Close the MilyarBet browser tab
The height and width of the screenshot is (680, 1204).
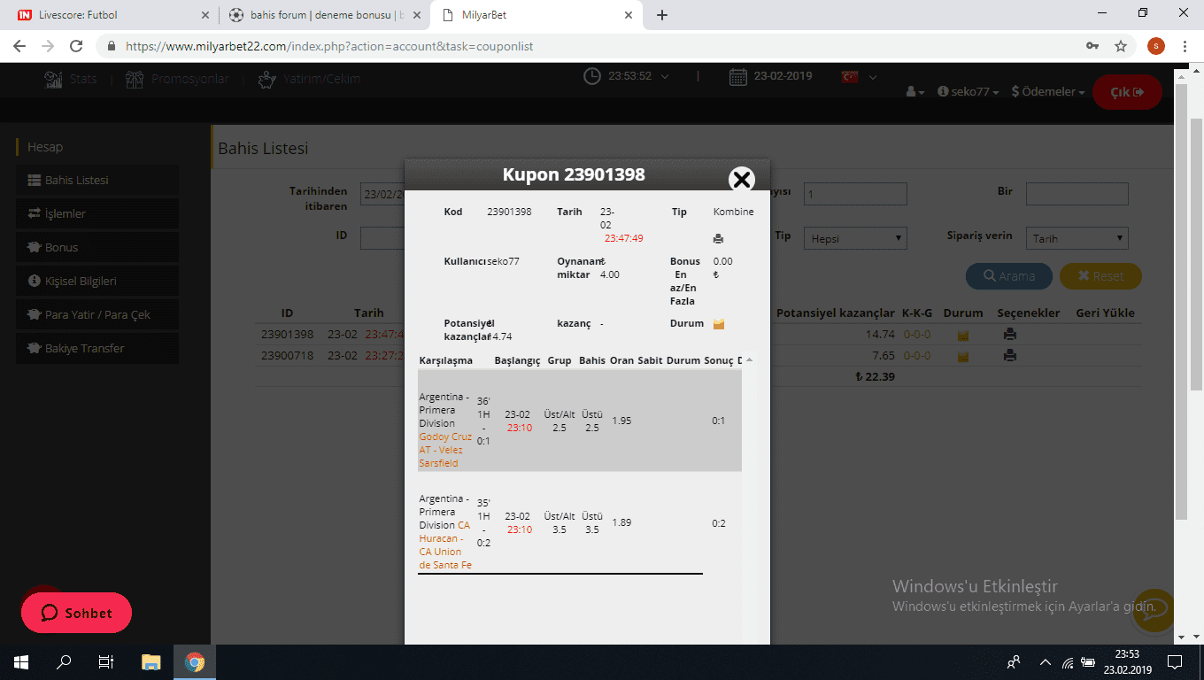point(629,15)
